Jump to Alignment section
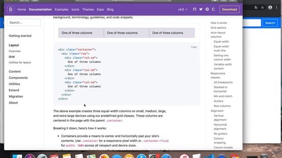282x158 pixels. [x=217, y=111]
